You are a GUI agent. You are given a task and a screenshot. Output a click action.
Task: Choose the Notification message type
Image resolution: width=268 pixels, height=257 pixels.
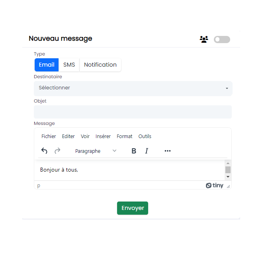click(x=100, y=65)
